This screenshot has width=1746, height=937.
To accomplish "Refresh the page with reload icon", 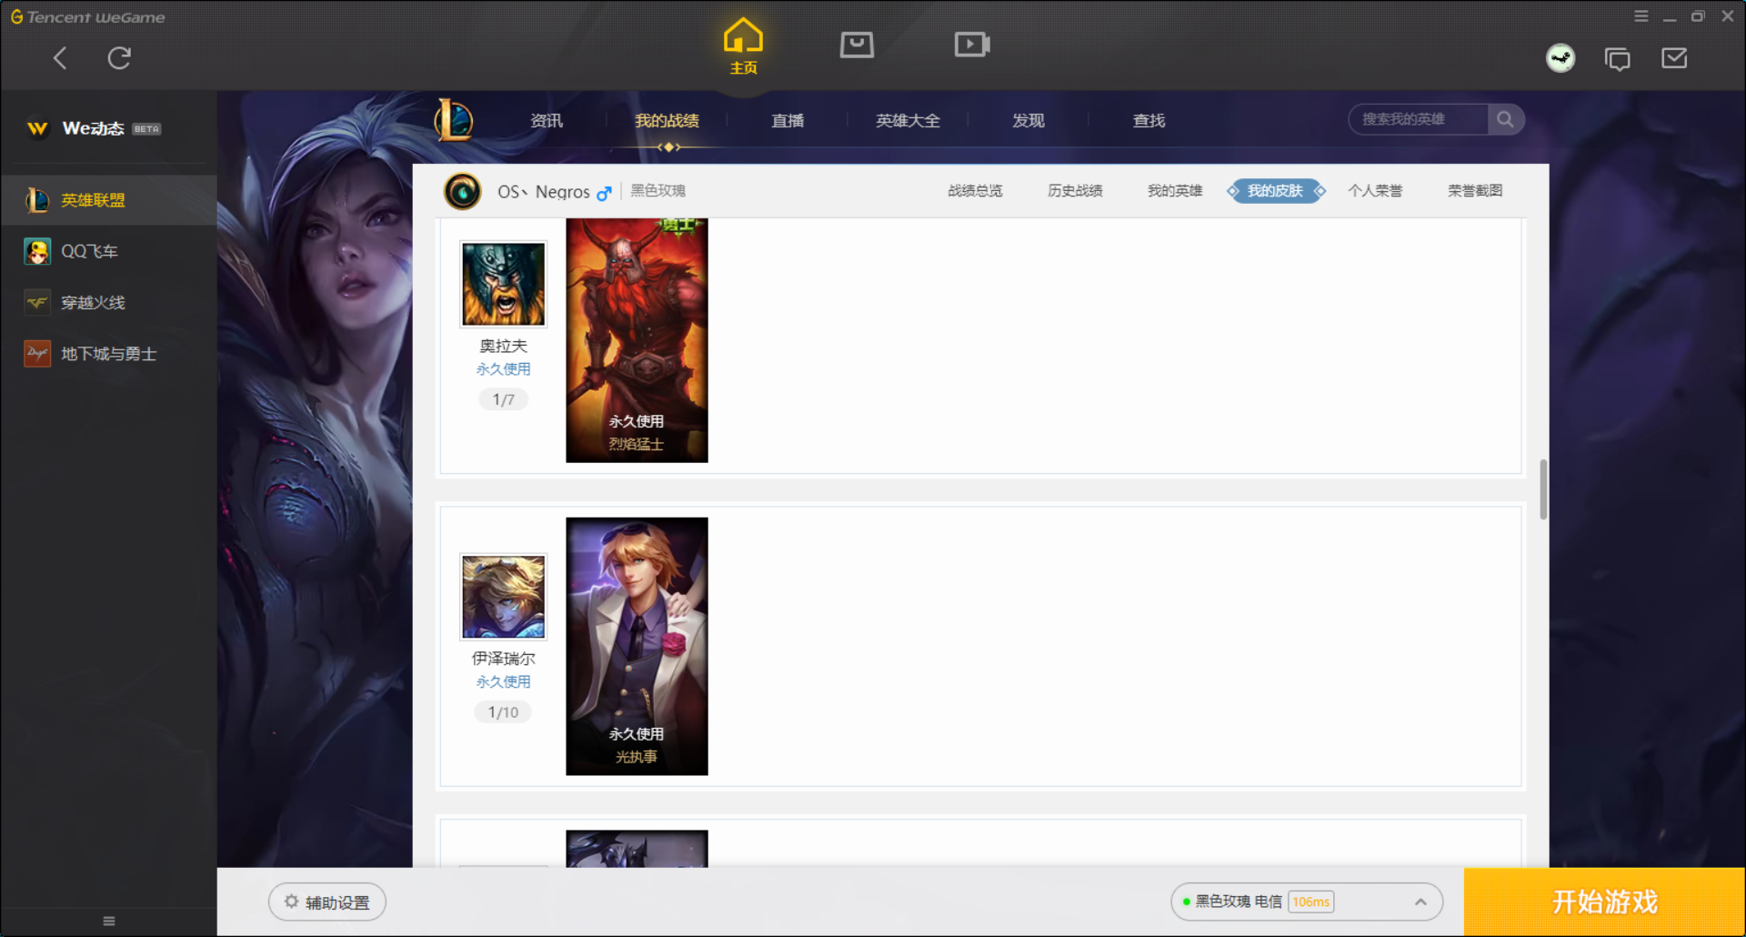I will coord(119,58).
